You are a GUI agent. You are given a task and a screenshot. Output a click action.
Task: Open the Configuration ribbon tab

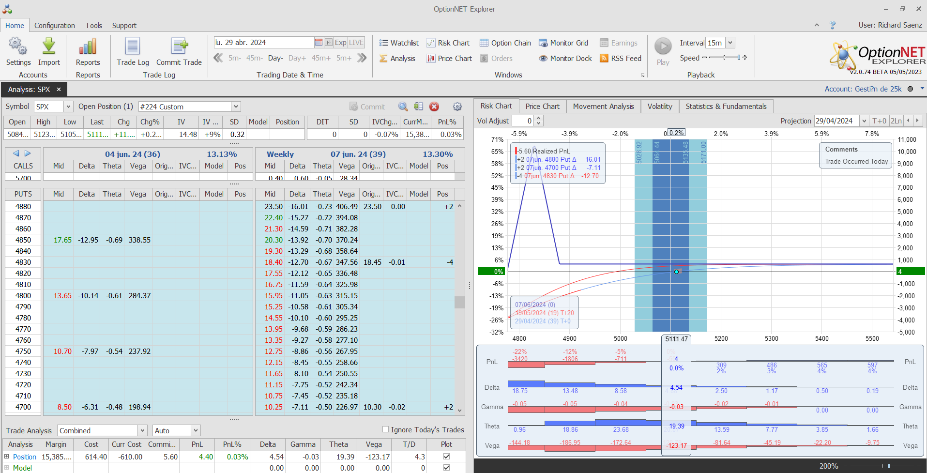[x=55, y=26]
